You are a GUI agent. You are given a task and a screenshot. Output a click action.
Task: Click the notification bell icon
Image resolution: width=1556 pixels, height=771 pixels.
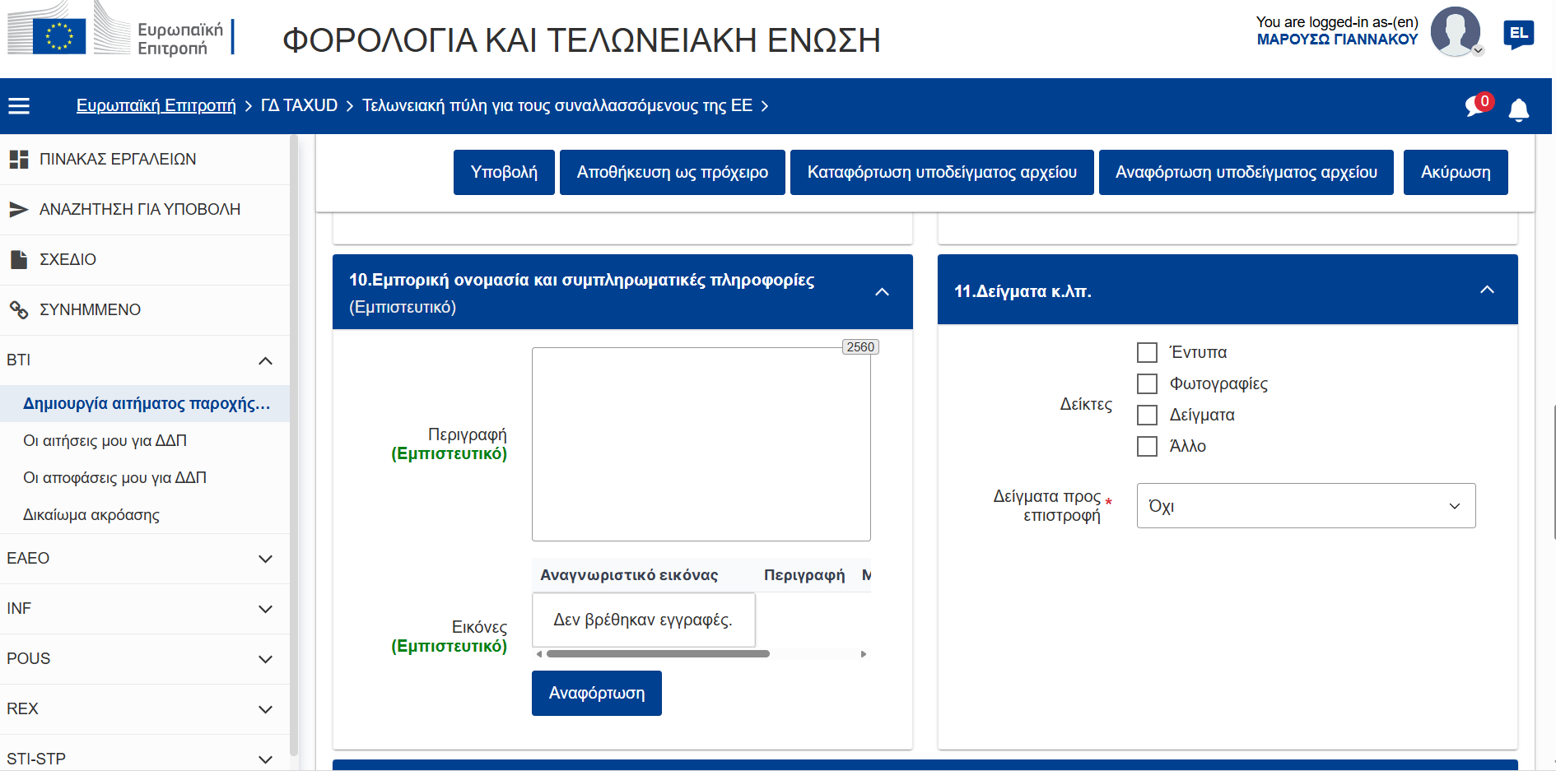tap(1518, 109)
